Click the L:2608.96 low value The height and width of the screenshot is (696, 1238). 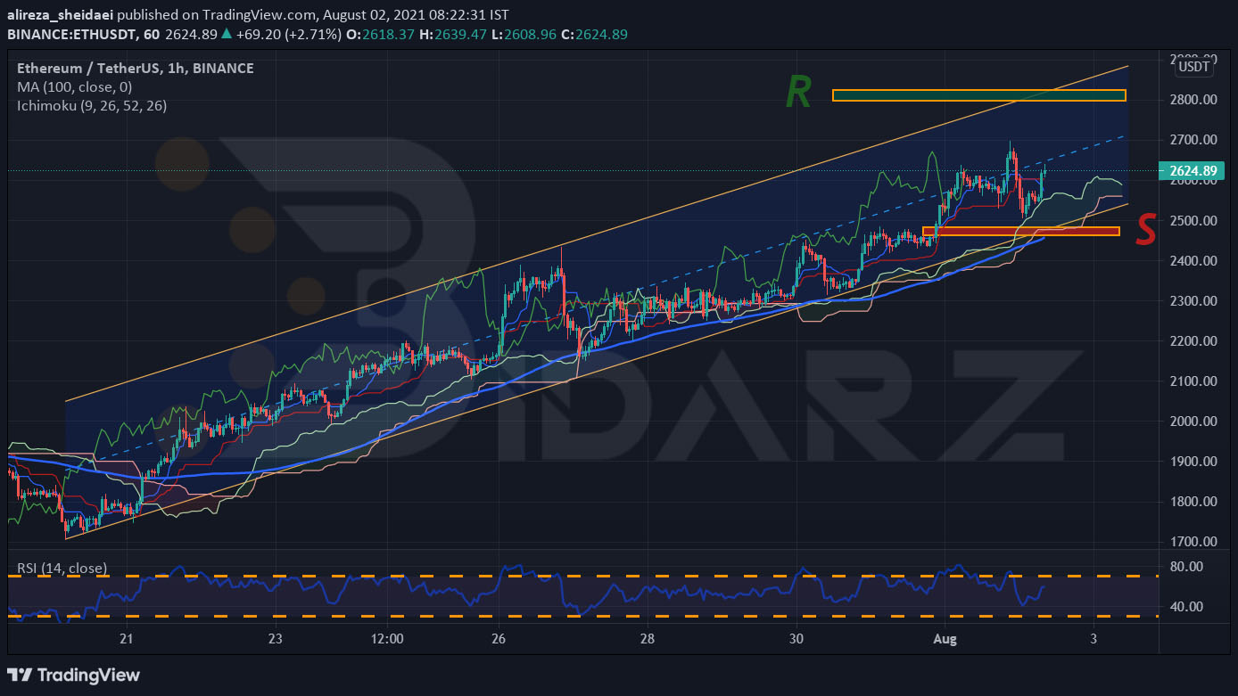click(525, 34)
